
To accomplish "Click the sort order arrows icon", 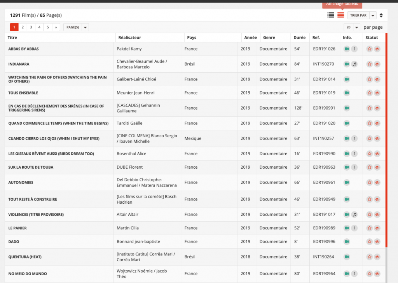I will [x=381, y=16].
